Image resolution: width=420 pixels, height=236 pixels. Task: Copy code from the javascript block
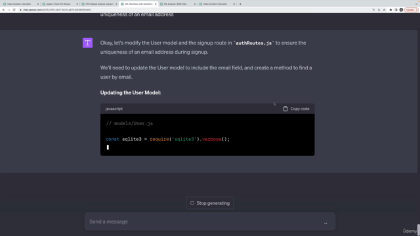296,109
